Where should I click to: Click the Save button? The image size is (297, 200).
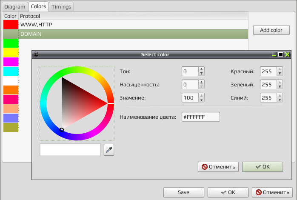click(183, 192)
